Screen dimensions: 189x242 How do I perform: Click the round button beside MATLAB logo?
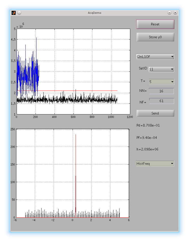click(x=19, y=13)
